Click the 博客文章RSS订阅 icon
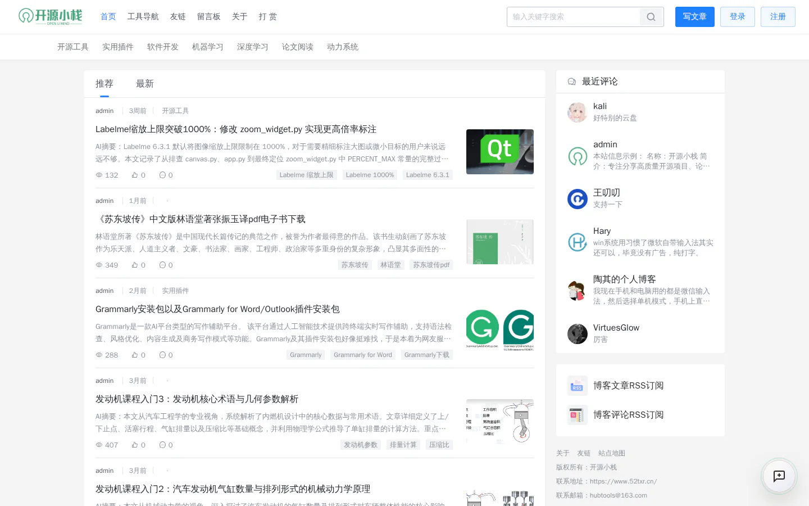Screen dimensions: 809x506 [578, 386]
